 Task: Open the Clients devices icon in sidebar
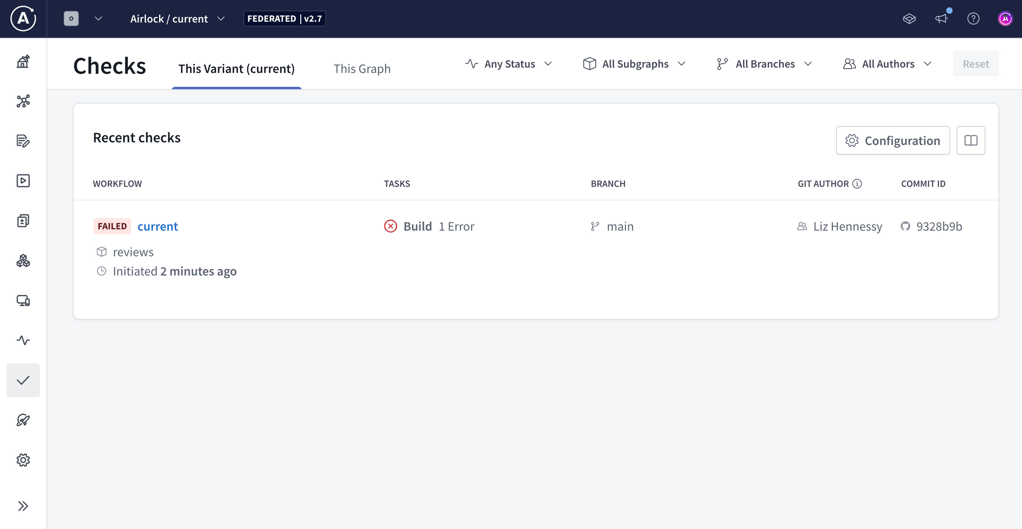[23, 301]
